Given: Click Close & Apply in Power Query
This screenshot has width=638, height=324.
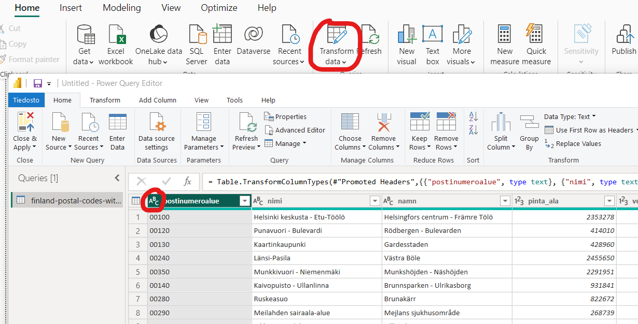Looking at the screenshot, I should tap(25, 131).
